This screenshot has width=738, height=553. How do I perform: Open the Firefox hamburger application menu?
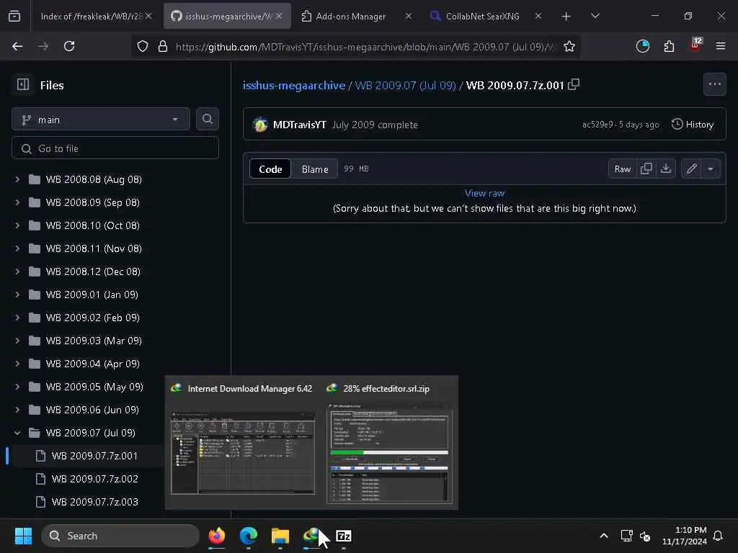click(x=720, y=46)
